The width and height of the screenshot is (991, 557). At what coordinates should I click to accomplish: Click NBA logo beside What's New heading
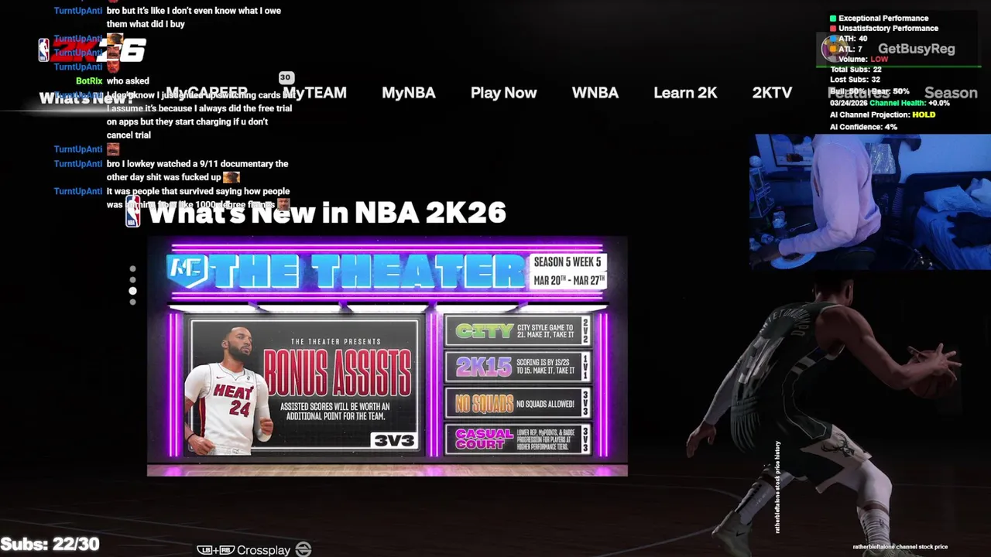click(x=133, y=212)
